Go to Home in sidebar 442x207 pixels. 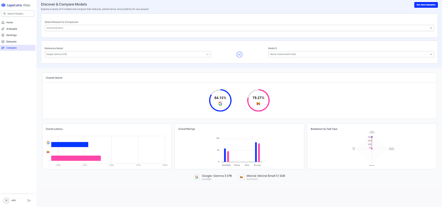(x=18, y=22)
